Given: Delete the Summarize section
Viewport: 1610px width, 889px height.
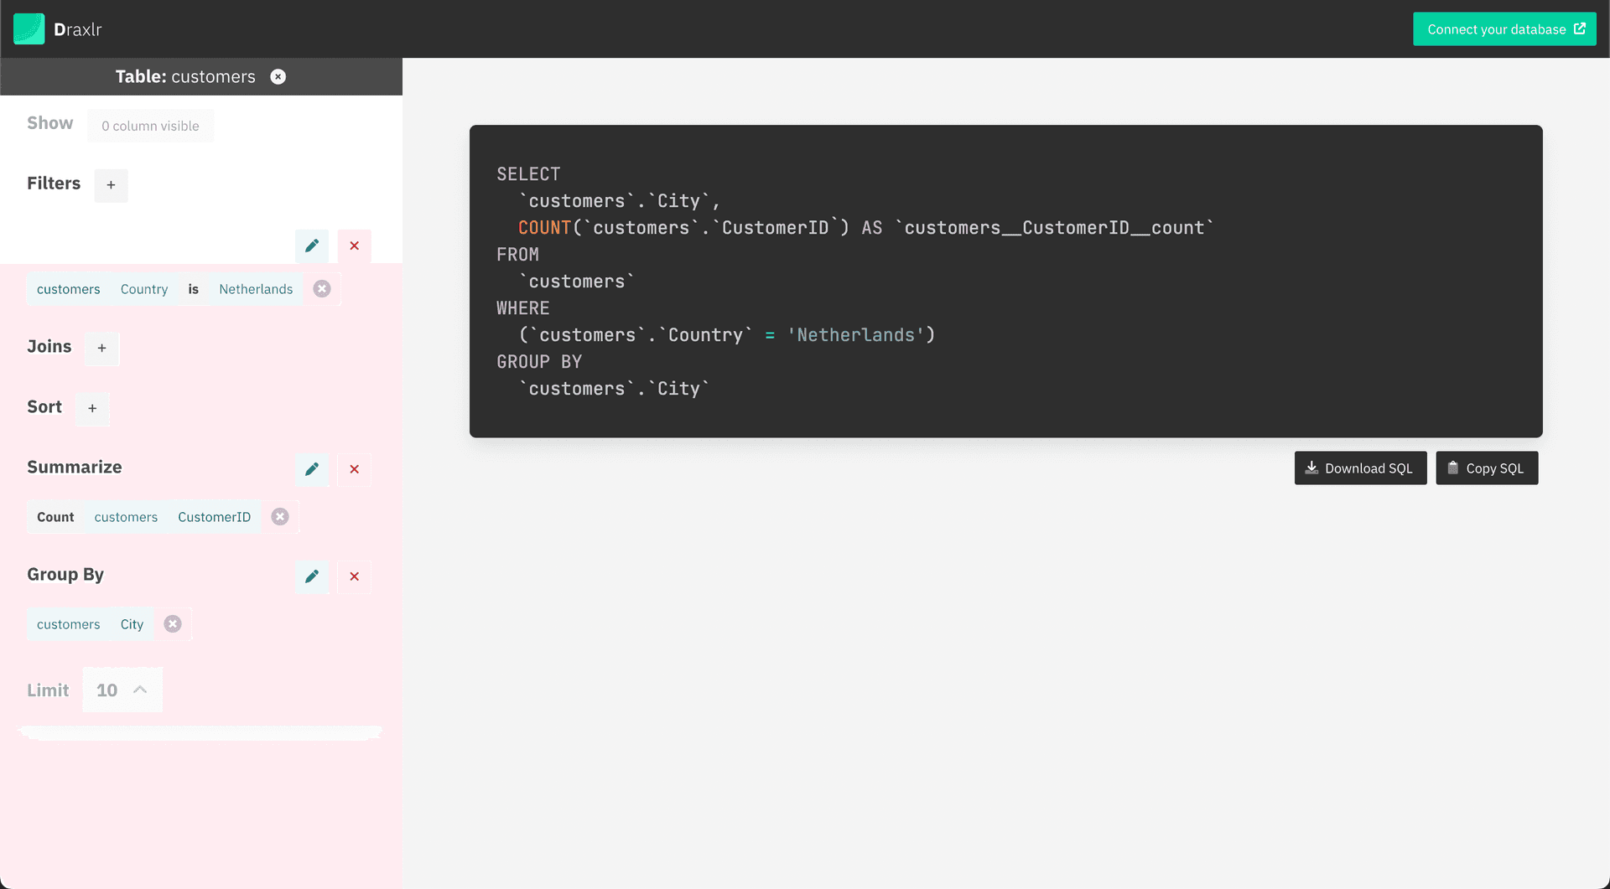Looking at the screenshot, I should [355, 469].
